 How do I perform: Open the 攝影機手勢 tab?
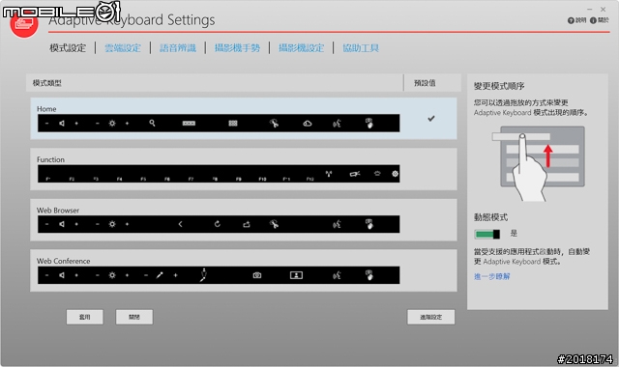point(237,48)
